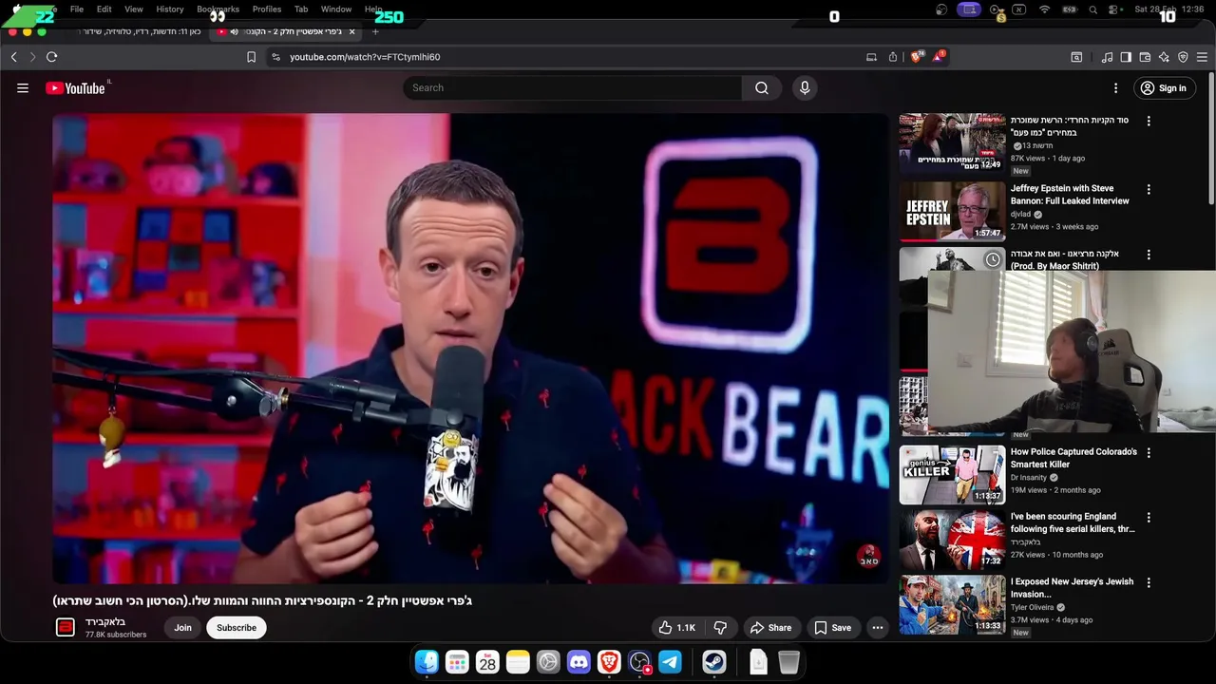Image resolution: width=1216 pixels, height=684 pixels.
Task: Open the channel avatar below video
Action: (x=66, y=627)
